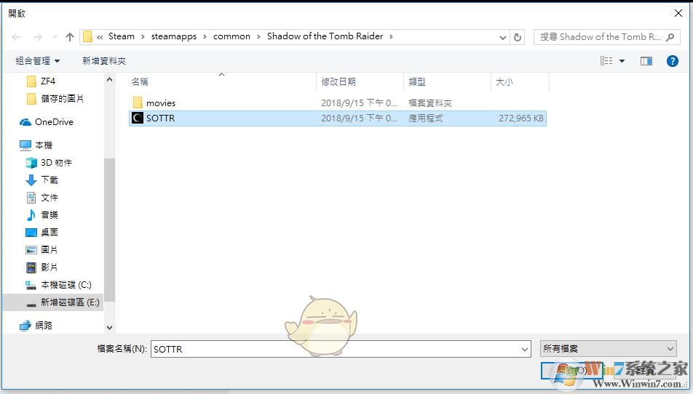Image resolution: width=693 pixels, height=394 pixels.
Task: Click the address bar folder icon
Action: click(x=87, y=36)
